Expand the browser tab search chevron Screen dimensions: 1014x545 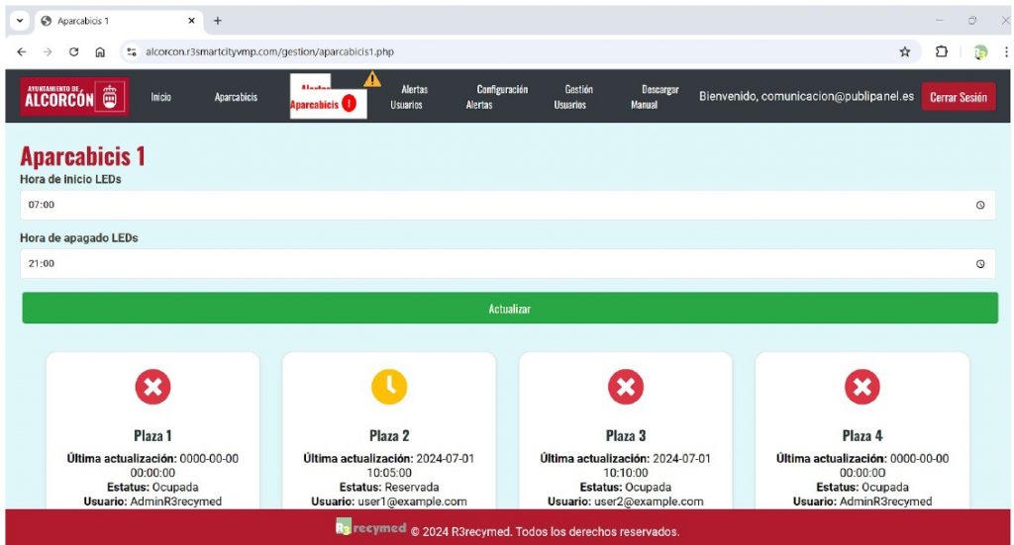(x=19, y=21)
